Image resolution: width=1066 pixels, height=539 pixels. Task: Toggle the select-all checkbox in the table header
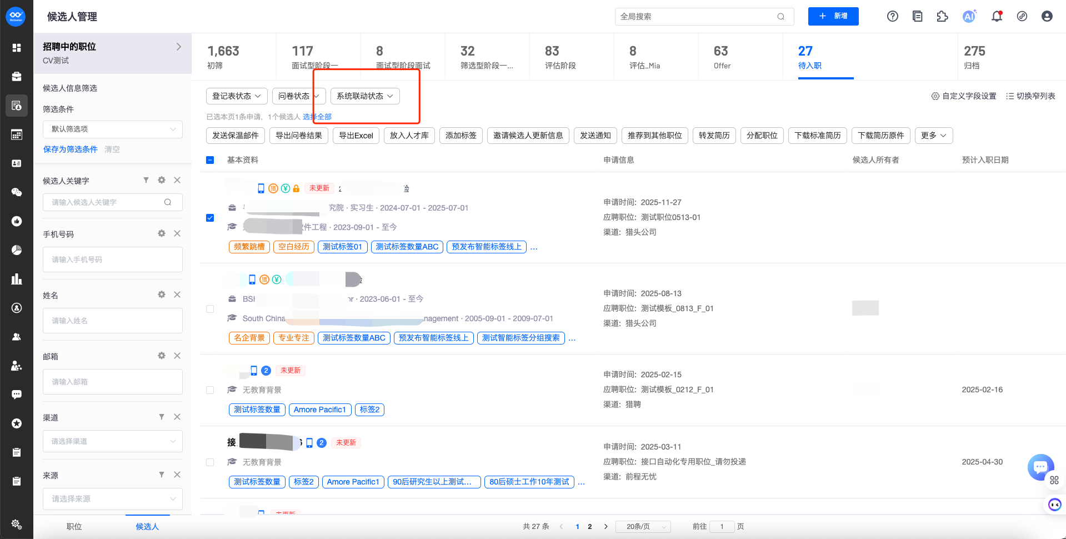pos(210,160)
